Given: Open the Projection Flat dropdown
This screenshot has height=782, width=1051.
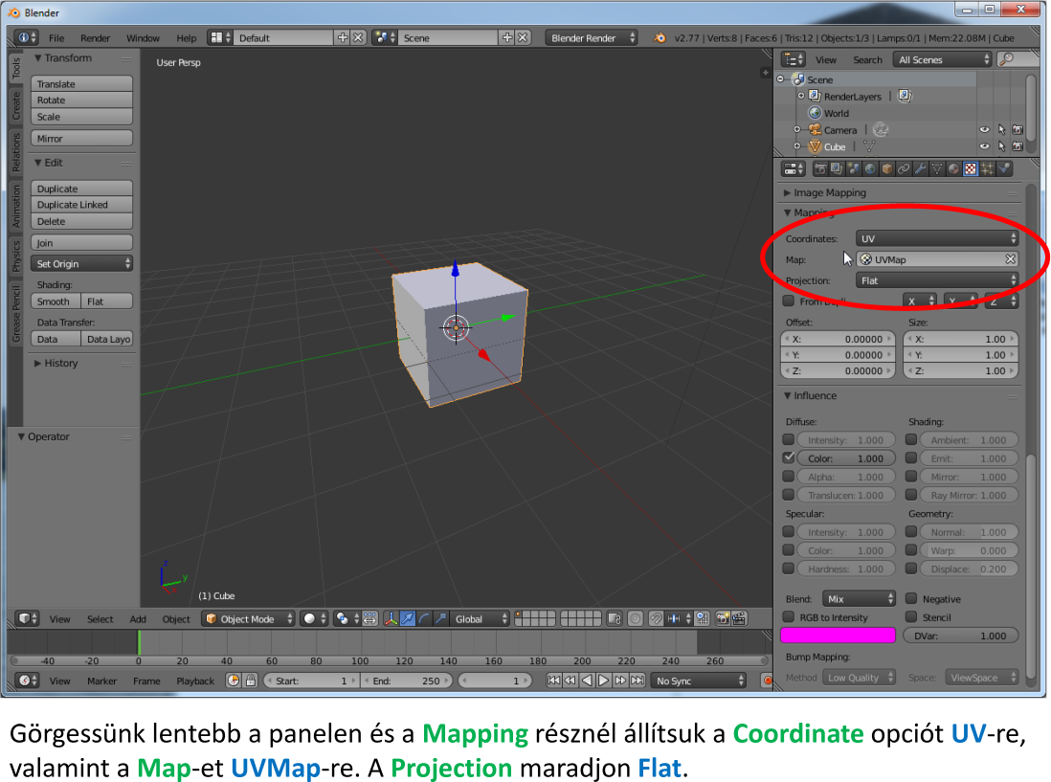Looking at the screenshot, I should 937,280.
